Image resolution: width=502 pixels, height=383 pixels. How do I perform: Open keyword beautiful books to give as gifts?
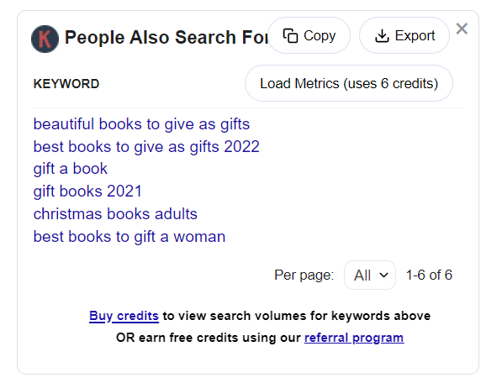[141, 124]
